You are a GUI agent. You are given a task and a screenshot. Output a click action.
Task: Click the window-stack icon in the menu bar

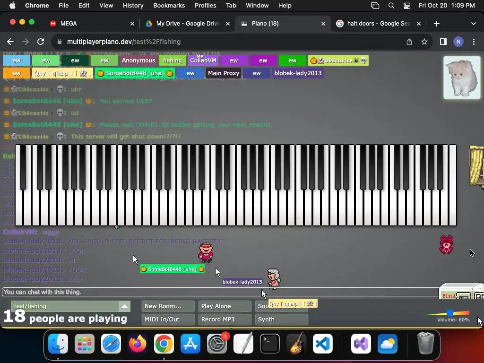[375, 6]
